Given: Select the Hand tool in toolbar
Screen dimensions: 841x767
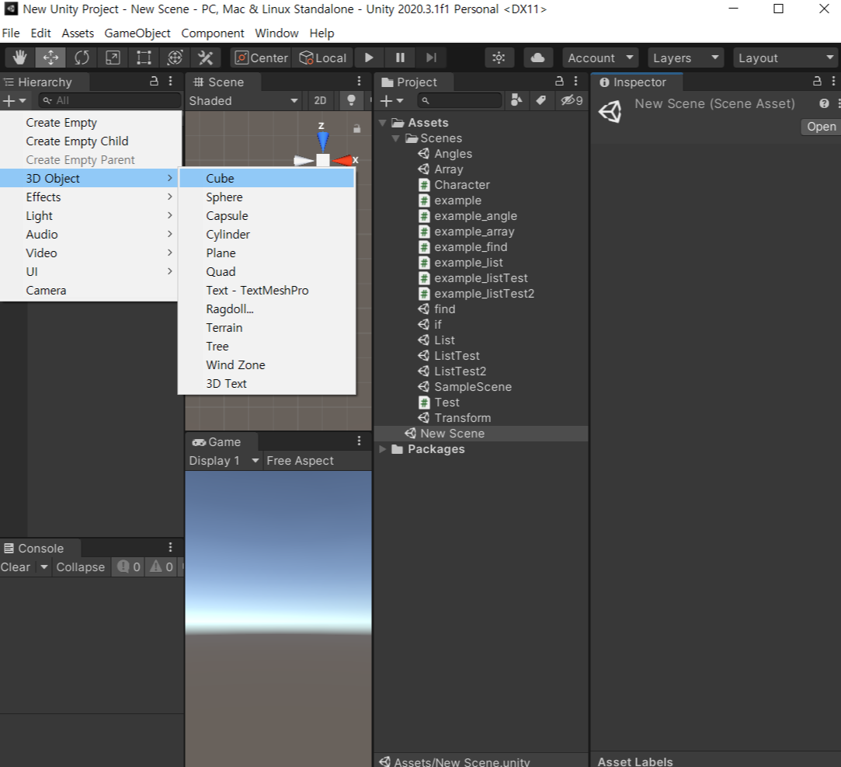Looking at the screenshot, I should (x=19, y=58).
